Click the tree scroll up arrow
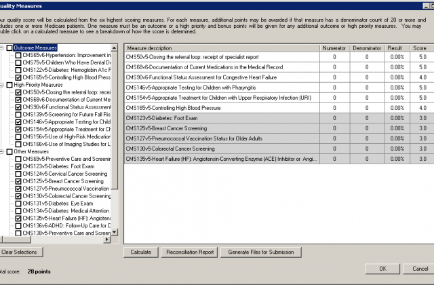 115,48
